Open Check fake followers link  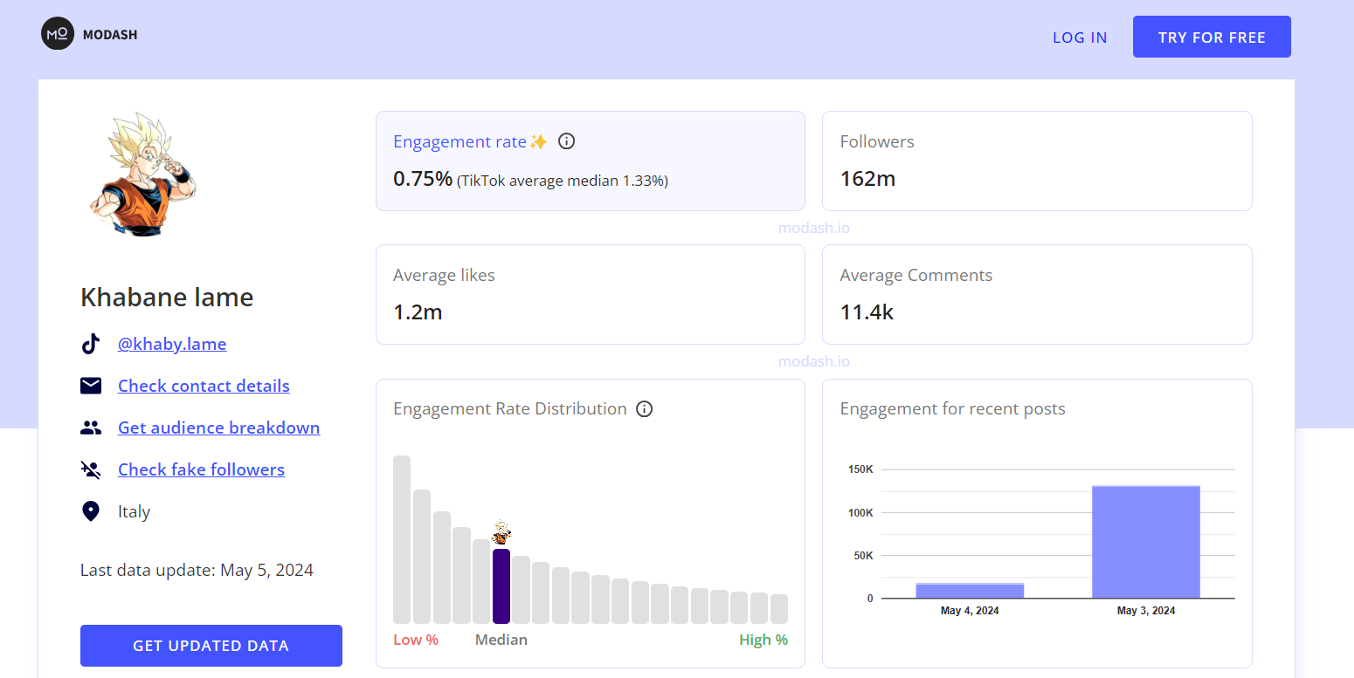(201, 469)
